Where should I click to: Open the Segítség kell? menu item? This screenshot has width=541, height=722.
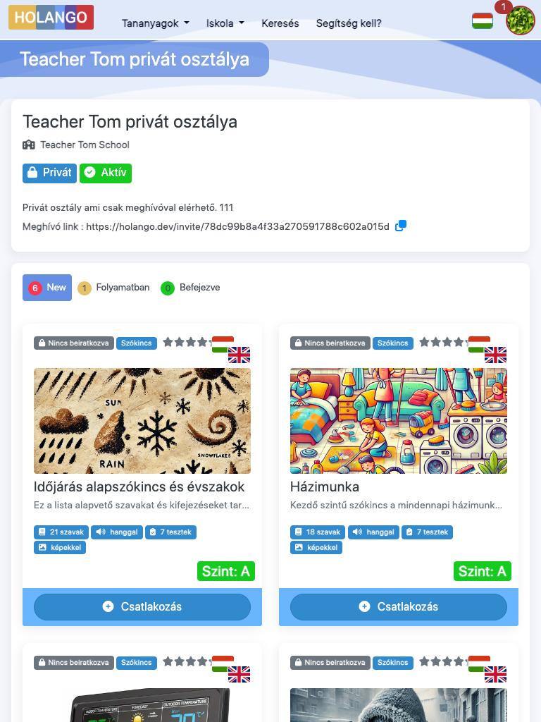pos(349,23)
